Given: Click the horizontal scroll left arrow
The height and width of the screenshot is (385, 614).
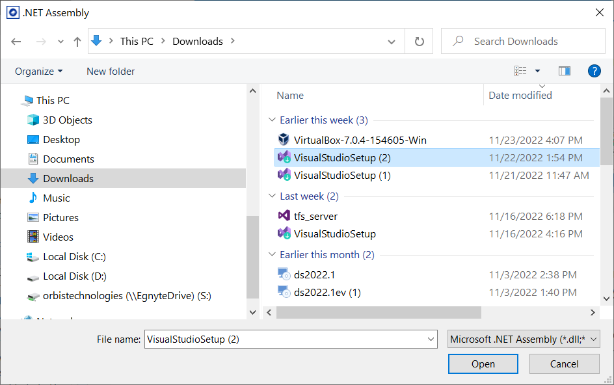Looking at the screenshot, I should pos(269,312).
